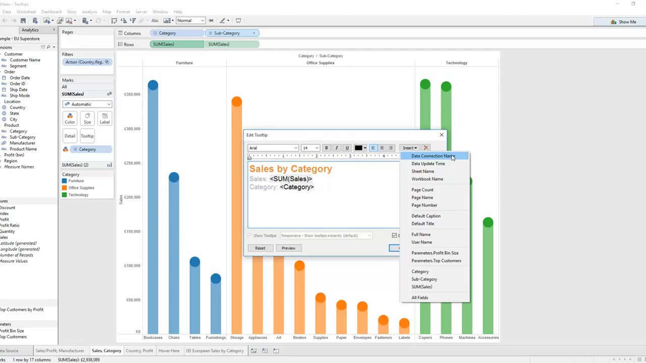The width and height of the screenshot is (646, 363).
Task: Click the Duplicate Sheet toolbar icon
Action: tap(60, 21)
